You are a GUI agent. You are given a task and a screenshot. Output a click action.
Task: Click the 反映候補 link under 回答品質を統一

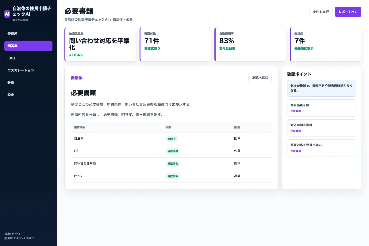pyautogui.click(x=296, y=111)
